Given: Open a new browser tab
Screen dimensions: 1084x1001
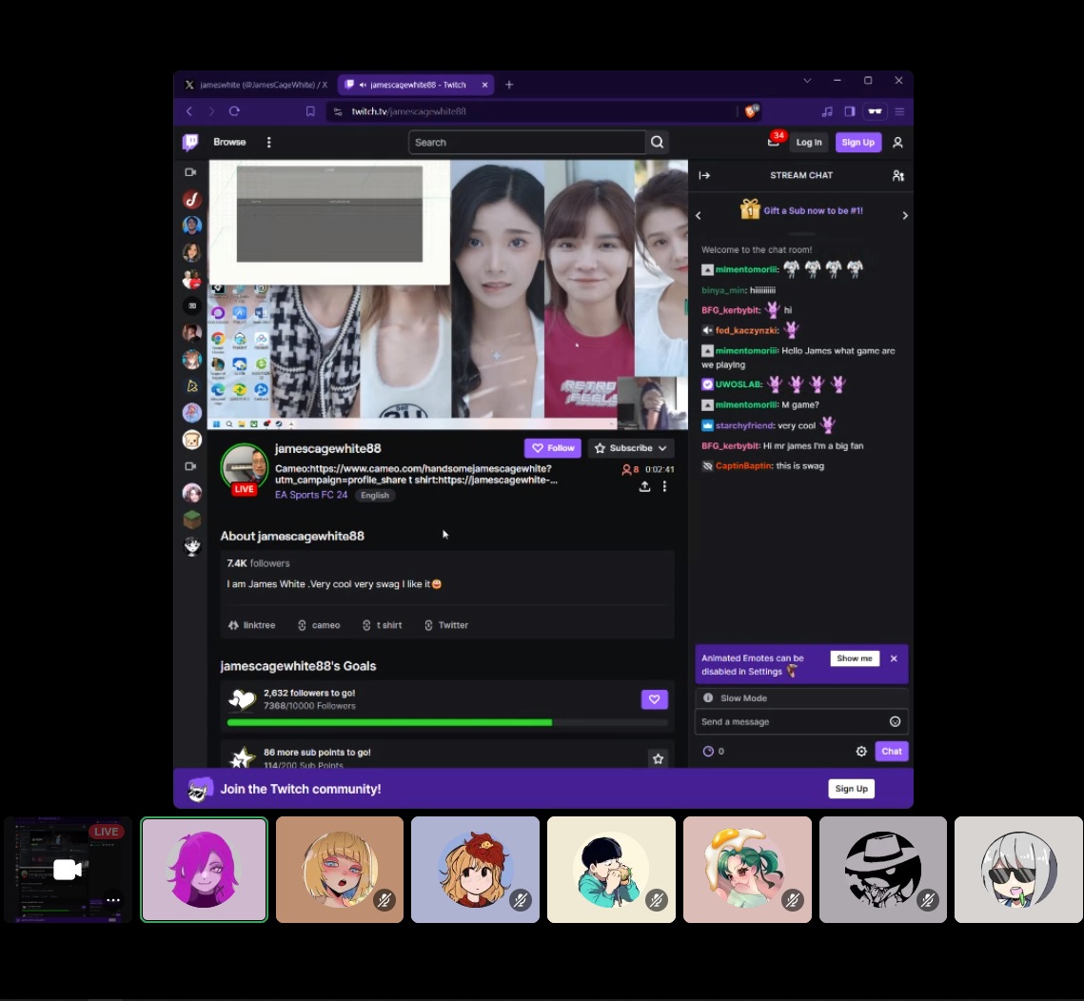Looking at the screenshot, I should coord(509,85).
